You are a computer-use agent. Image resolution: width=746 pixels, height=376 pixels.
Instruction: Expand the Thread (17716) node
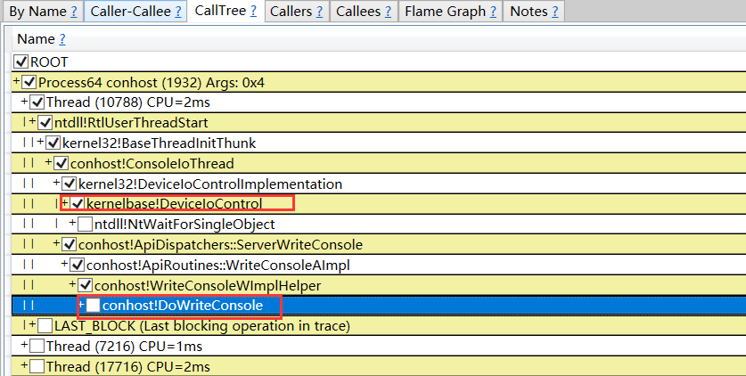pyautogui.click(x=24, y=366)
